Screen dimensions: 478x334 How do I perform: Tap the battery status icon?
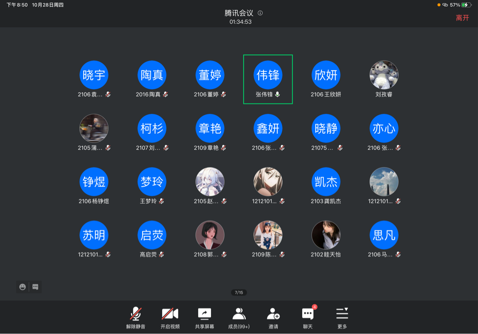tap(467, 5)
